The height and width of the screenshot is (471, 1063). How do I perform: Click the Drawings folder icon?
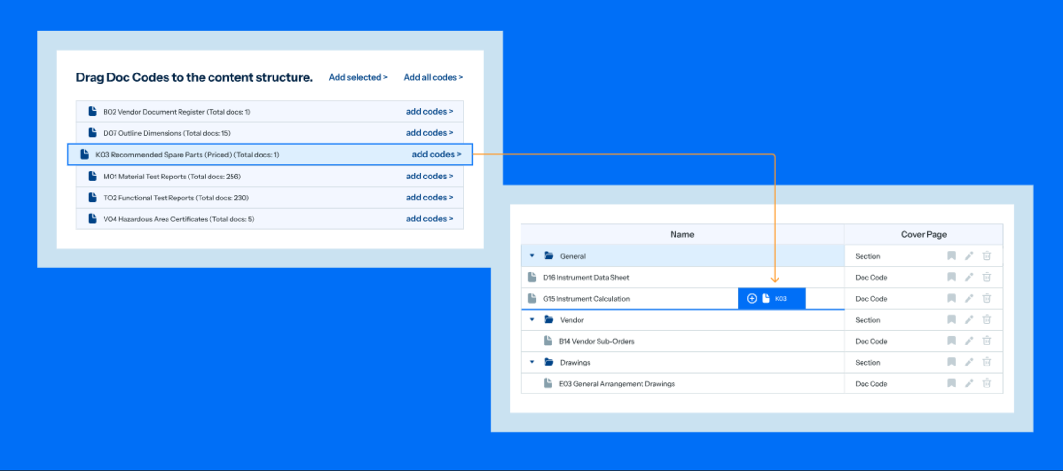549,362
